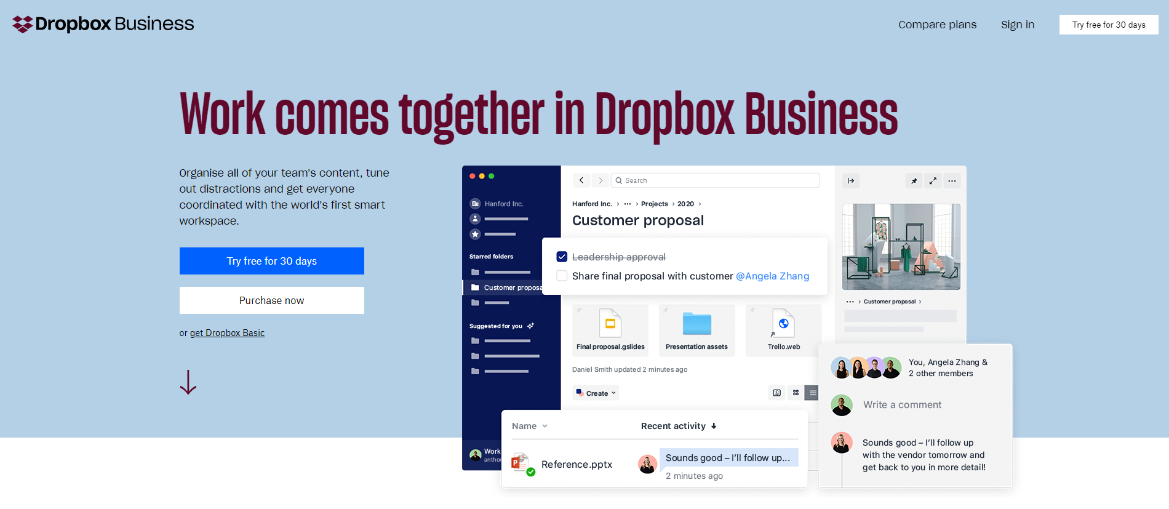Uncheck the Leadership approval checkbox

[562, 257]
